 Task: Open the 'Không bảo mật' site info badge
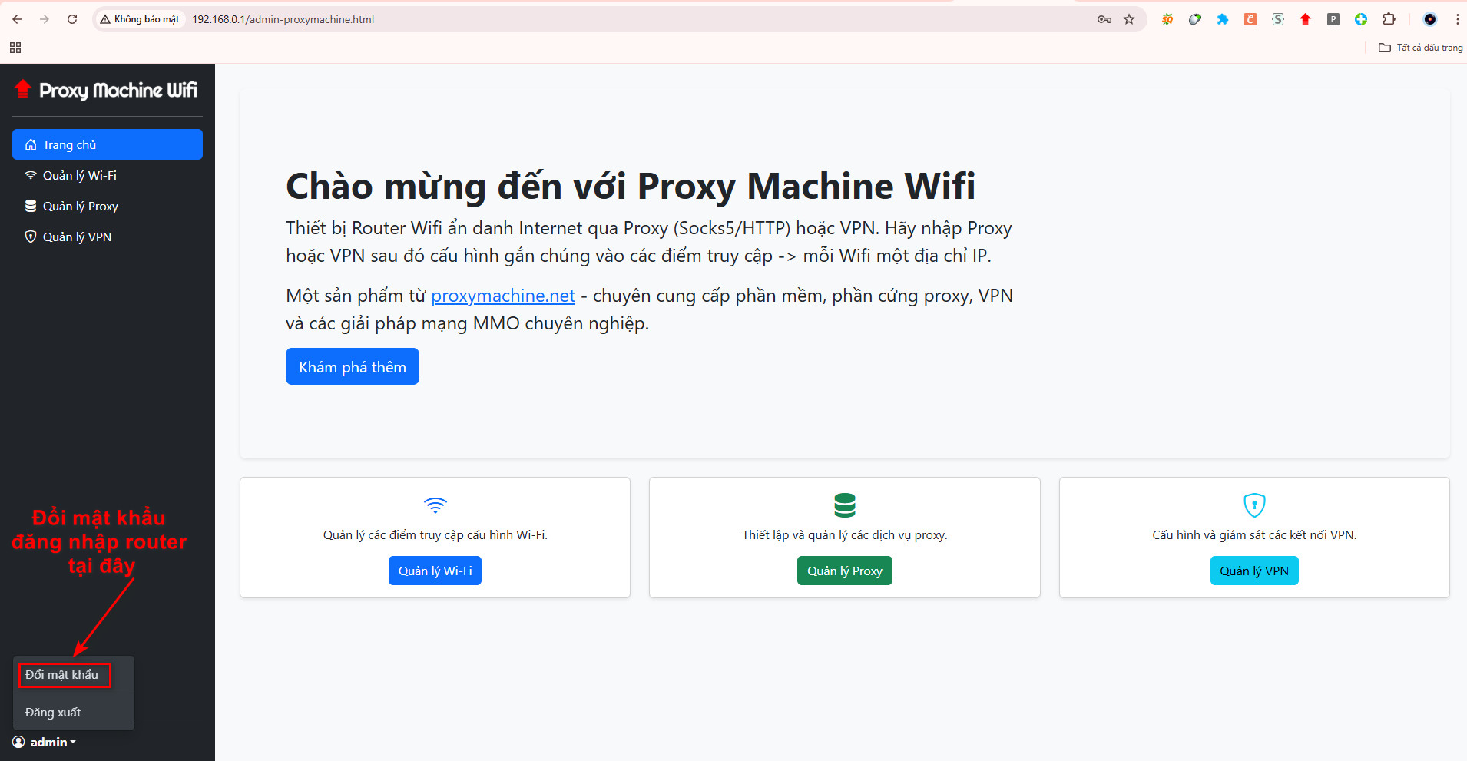140,19
